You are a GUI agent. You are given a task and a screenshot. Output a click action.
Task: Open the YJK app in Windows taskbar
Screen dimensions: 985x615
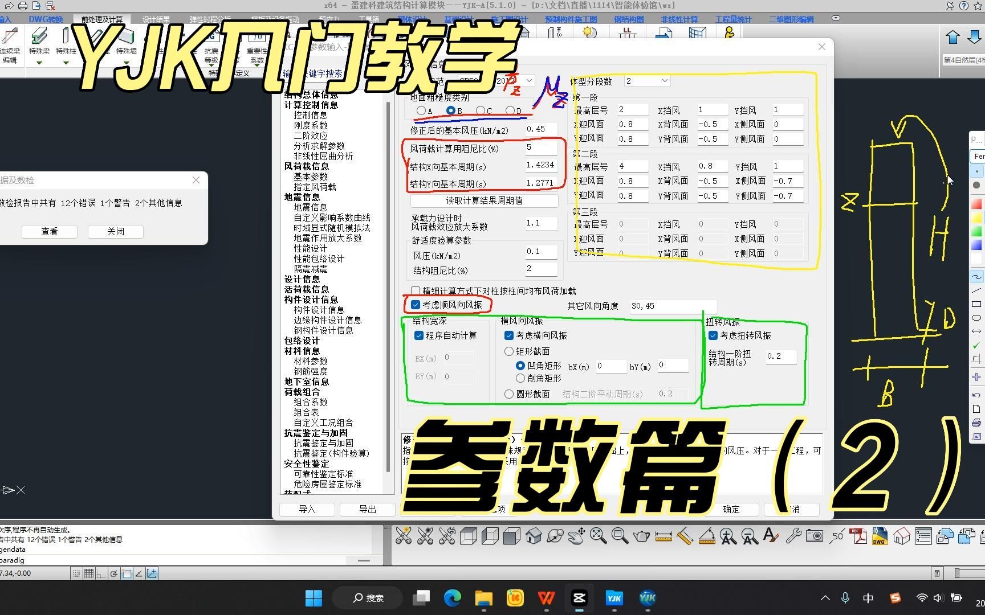(614, 598)
